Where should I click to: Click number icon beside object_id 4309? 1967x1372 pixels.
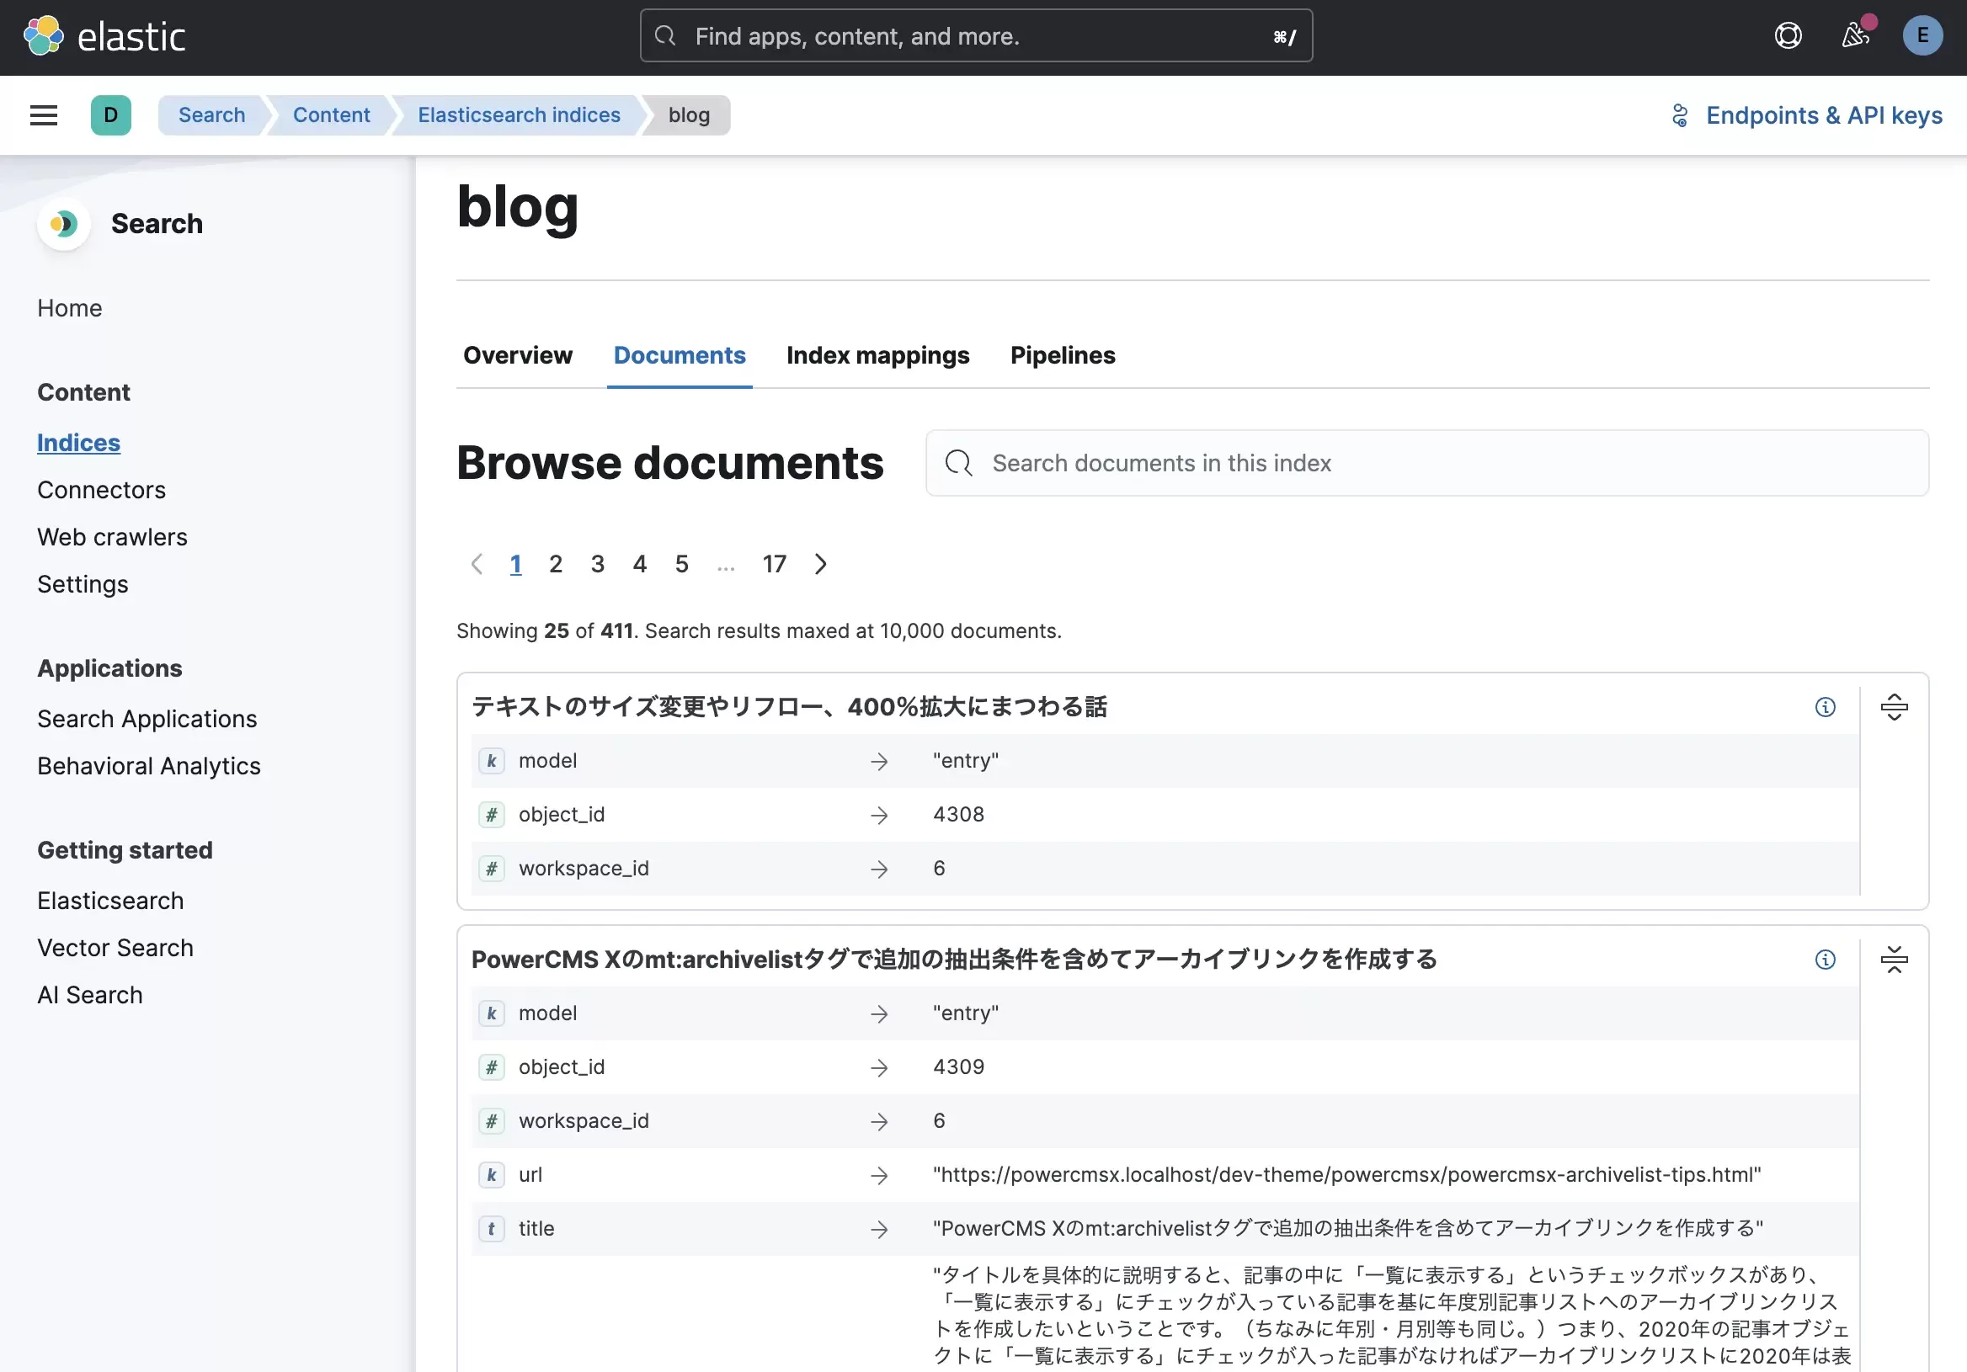491,1067
